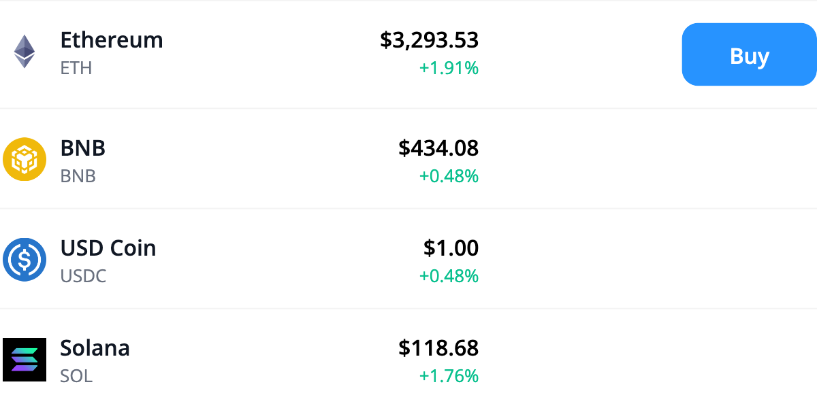Select the BNB ticker symbol label

click(78, 175)
